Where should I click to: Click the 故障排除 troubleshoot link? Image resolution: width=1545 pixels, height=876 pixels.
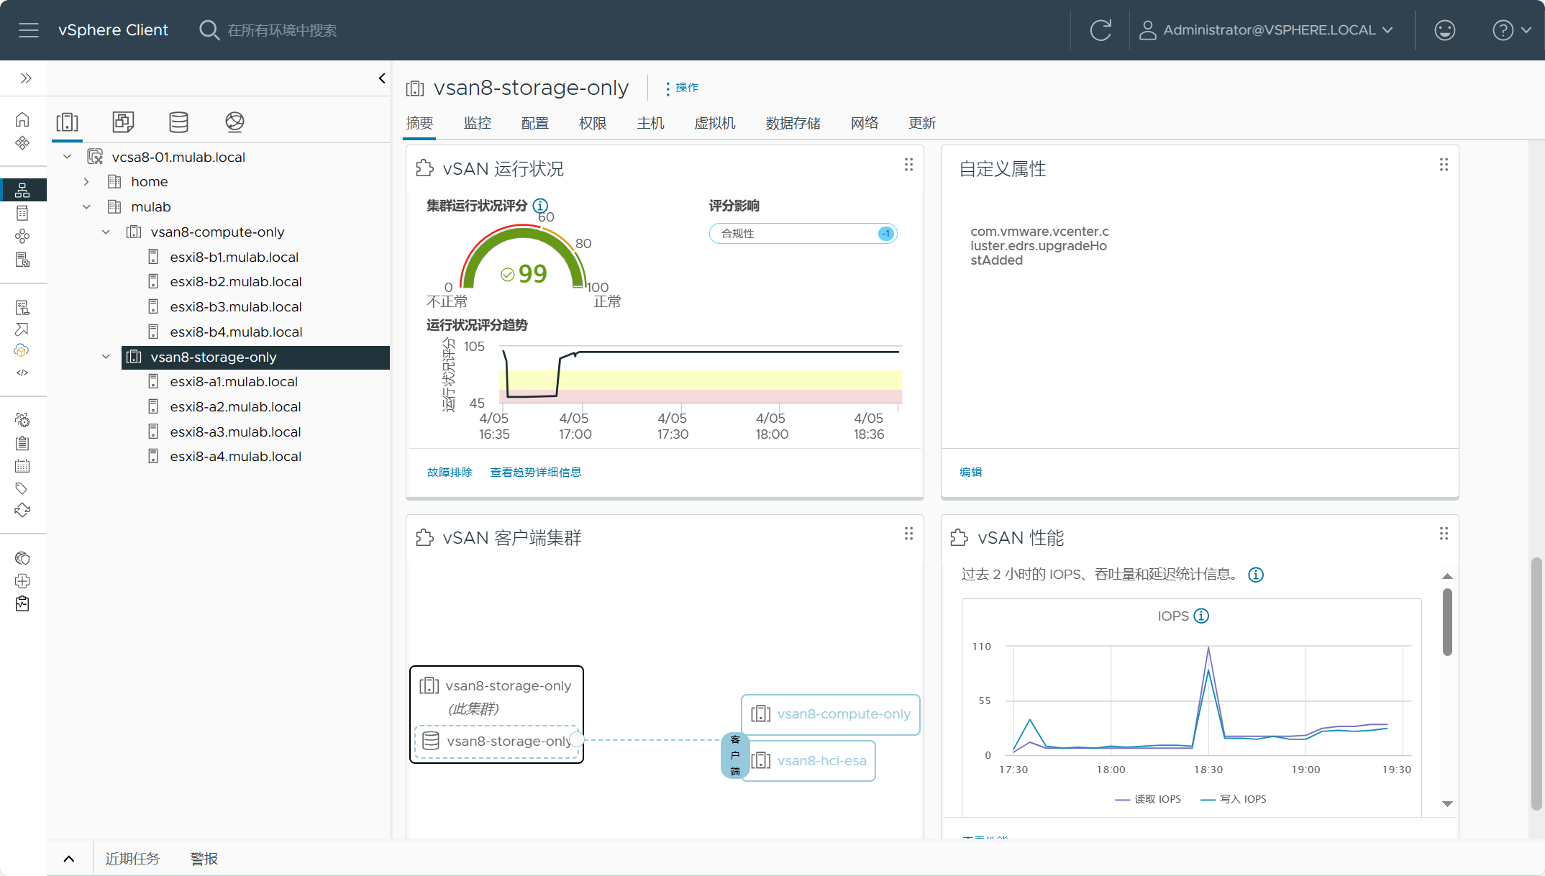coord(450,473)
